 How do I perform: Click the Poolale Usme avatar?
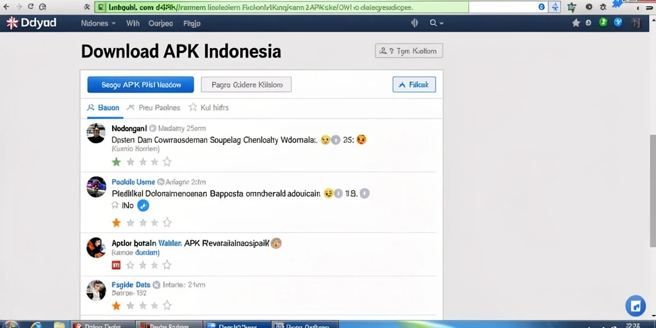point(96,186)
